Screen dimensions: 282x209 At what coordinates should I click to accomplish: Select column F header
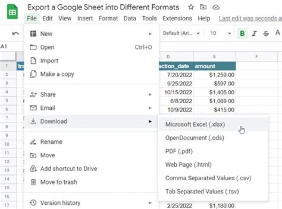click(x=257, y=57)
